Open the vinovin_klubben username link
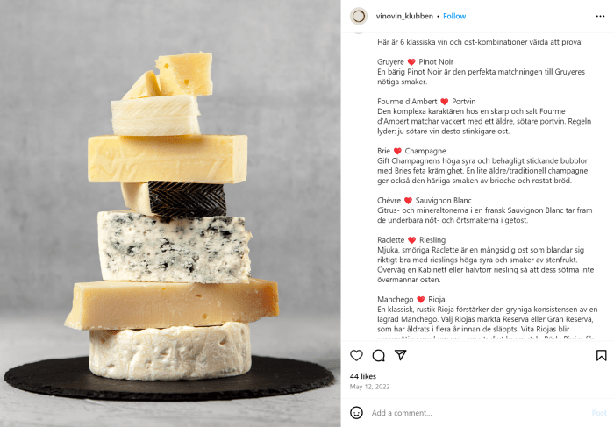This screenshot has height=427, width=614. click(x=404, y=16)
